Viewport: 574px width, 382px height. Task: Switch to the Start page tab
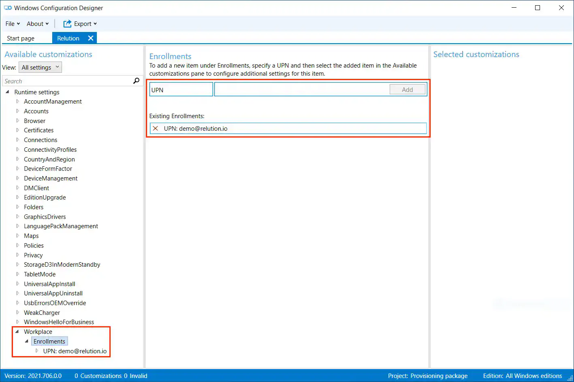click(20, 38)
